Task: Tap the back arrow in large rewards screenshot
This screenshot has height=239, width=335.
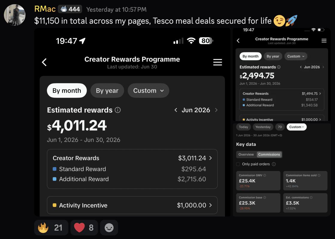Action: point(44,62)
